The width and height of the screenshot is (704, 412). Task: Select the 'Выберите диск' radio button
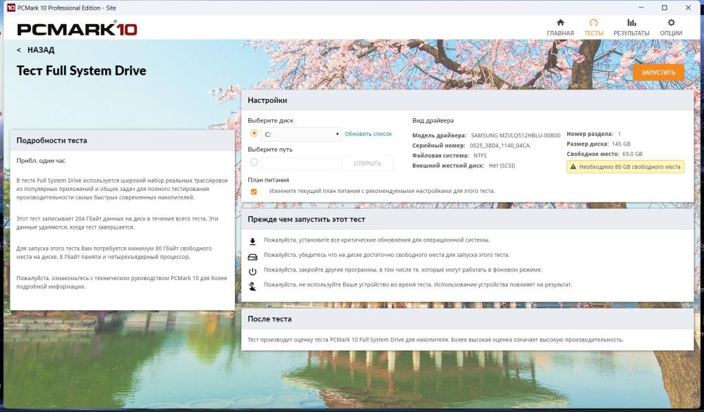(254, 134)
